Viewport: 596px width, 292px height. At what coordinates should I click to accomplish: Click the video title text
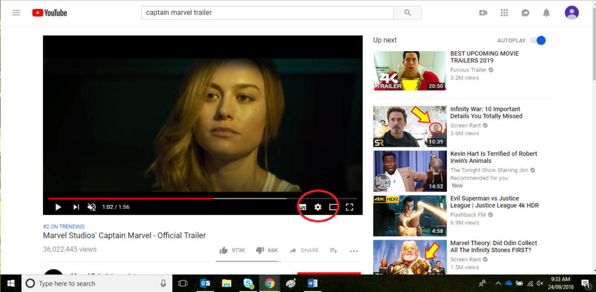[x=125, y=236]
